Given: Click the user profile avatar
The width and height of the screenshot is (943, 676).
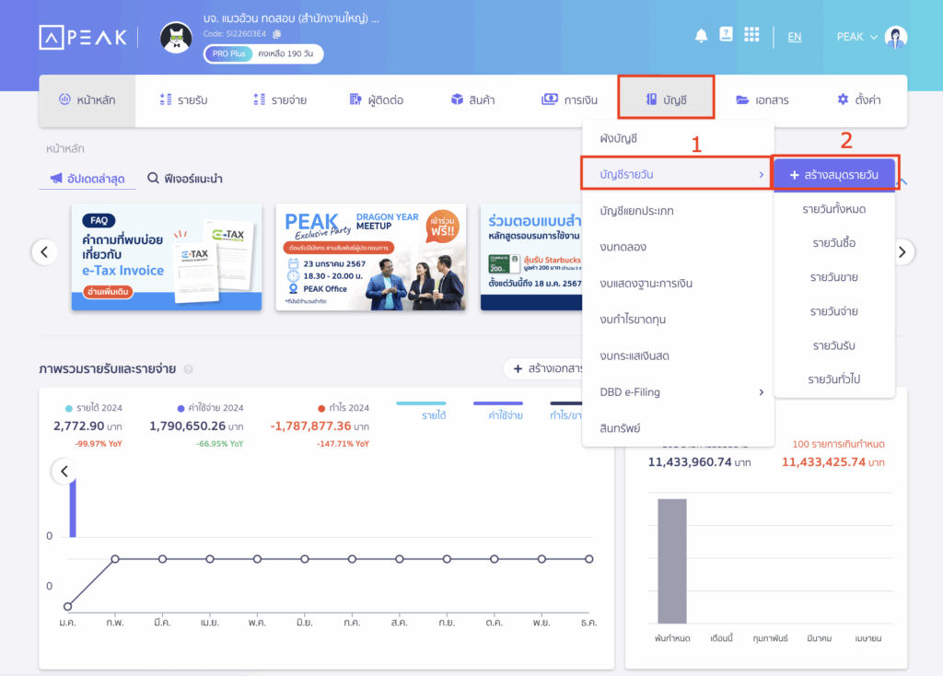Looking at the screenshot, I should click(x=895, y=37).
